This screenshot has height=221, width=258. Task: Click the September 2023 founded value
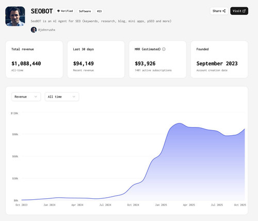pyautogui.click(x=217, y=64)
